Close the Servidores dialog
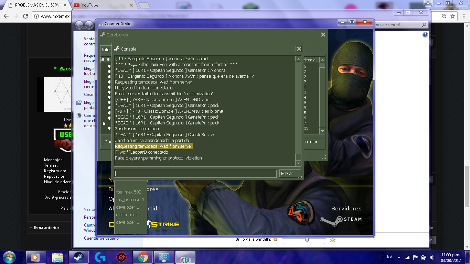Image resolution: width=470 pixels, height=264 pixels. click(x=323, y=35)
